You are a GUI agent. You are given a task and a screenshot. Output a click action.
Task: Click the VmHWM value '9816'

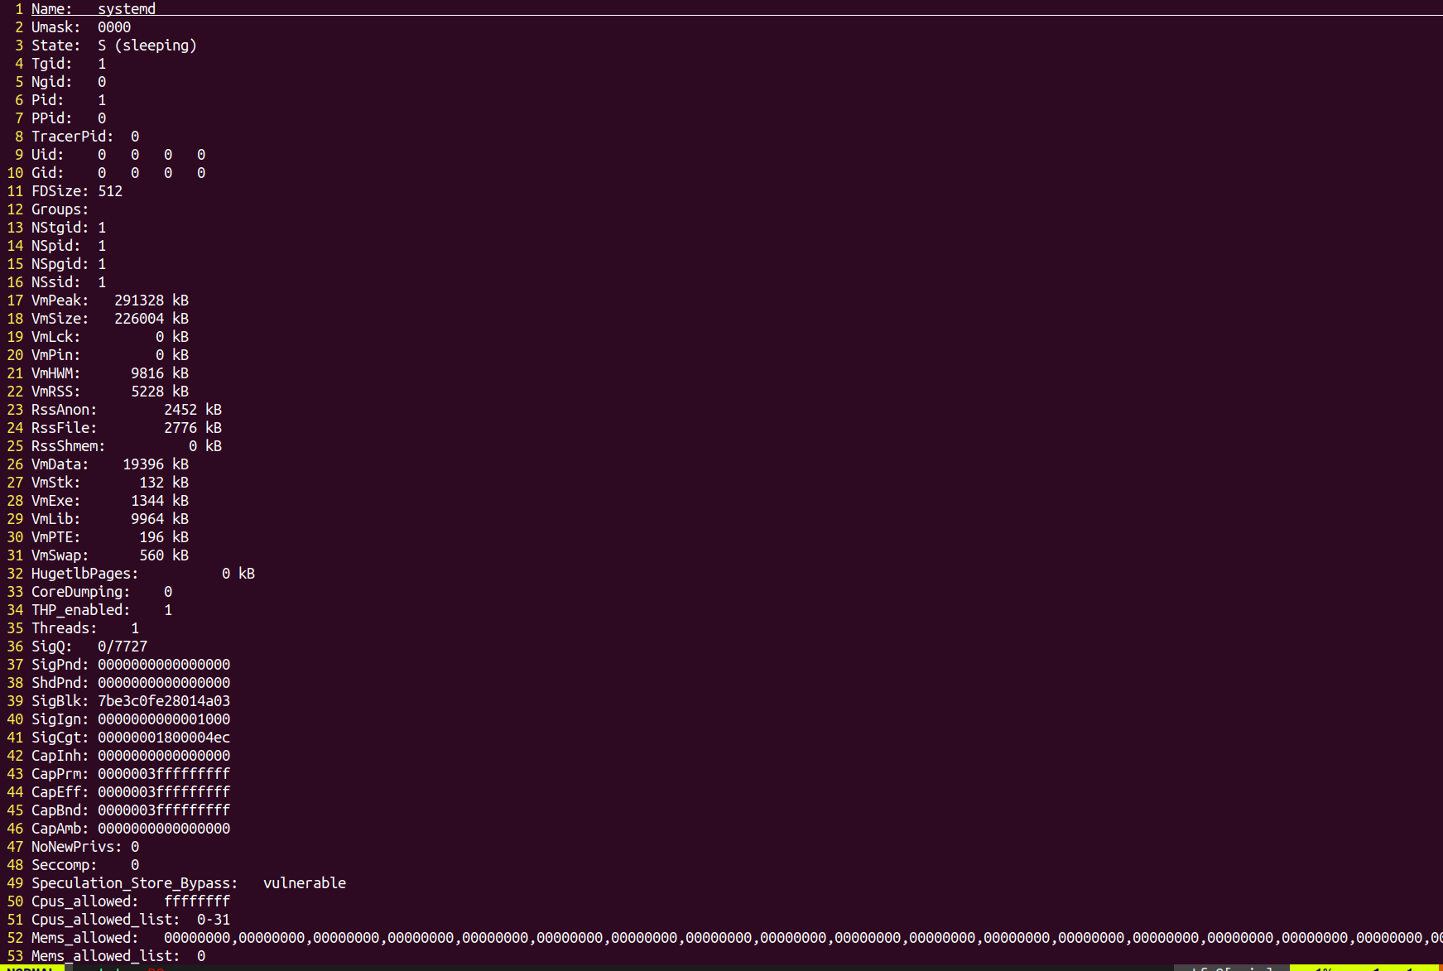[x=147, y=373]
